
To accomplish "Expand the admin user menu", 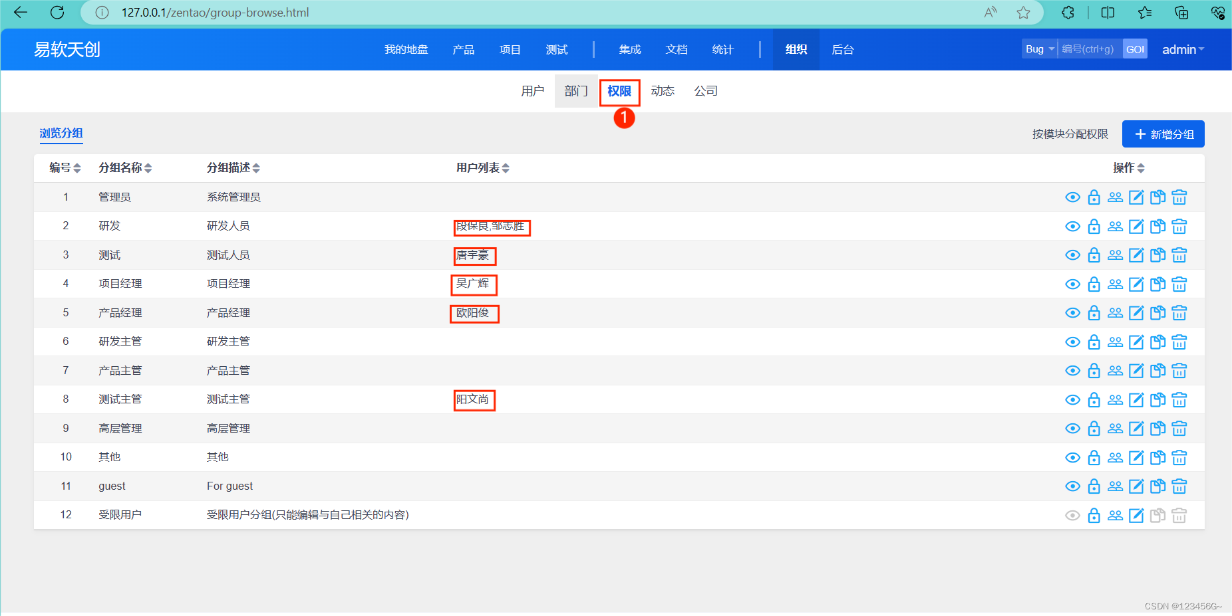I will pyautogui.click(x=1183, y=50).
